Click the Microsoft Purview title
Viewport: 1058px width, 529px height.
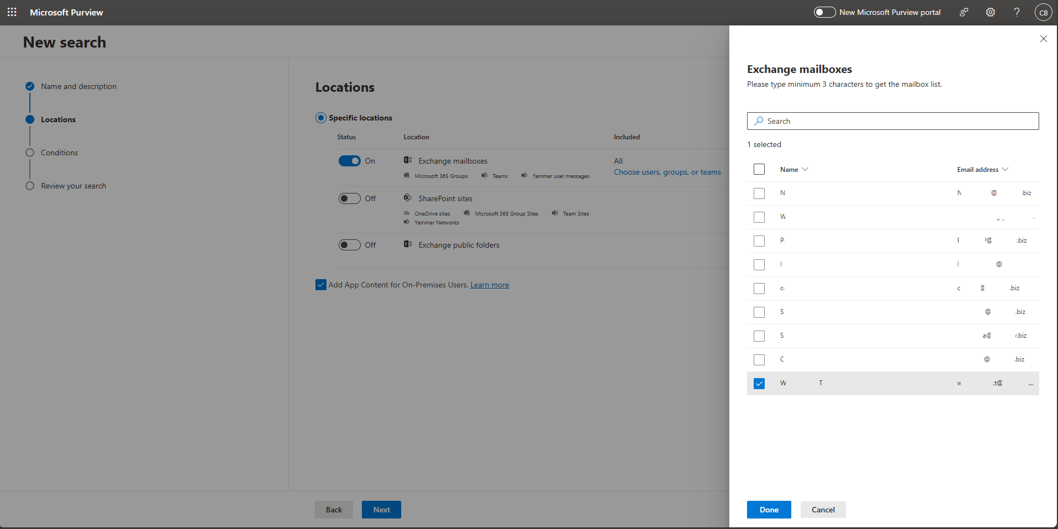pos(66,12)
